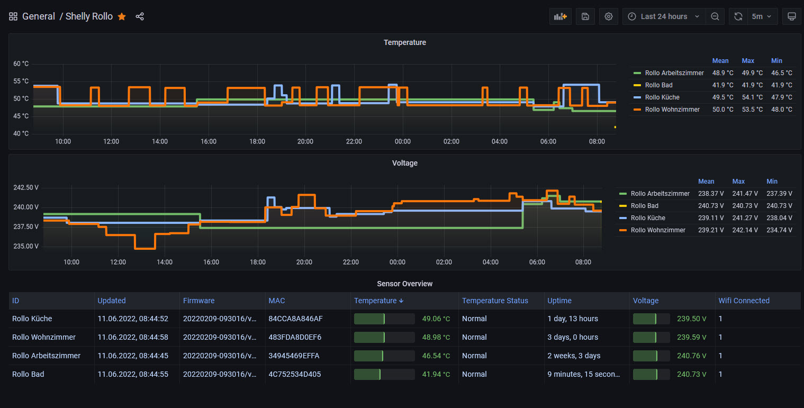Change blue color of Temperature Rollo Küche swatch

(x=637, y=97)
